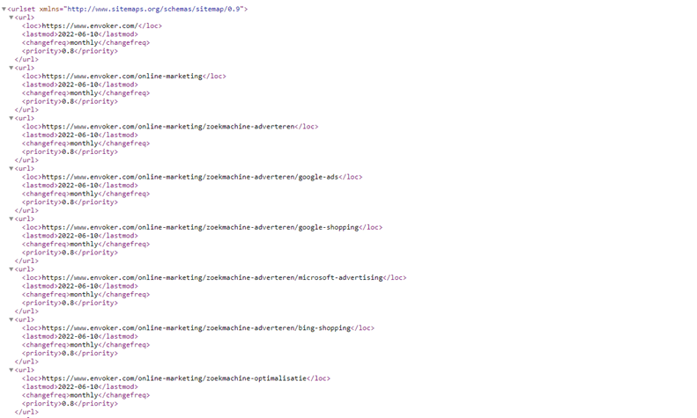Click the loc URL ending in zoekmachine-optimalisatie
Screen dimensions: 697x418
tap(174, 378)
